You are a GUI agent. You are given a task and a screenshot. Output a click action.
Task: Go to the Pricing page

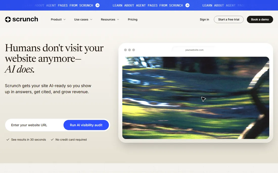pyautogui.click(x=133, y=19)
